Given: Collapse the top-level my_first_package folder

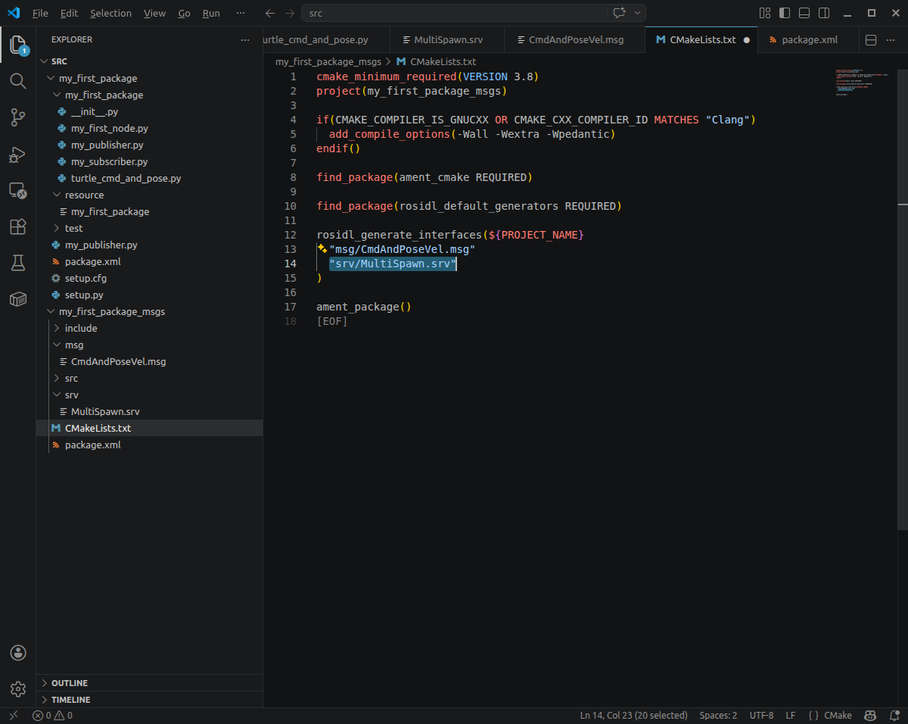Looking at the screenshot, I should coord(51,78).
